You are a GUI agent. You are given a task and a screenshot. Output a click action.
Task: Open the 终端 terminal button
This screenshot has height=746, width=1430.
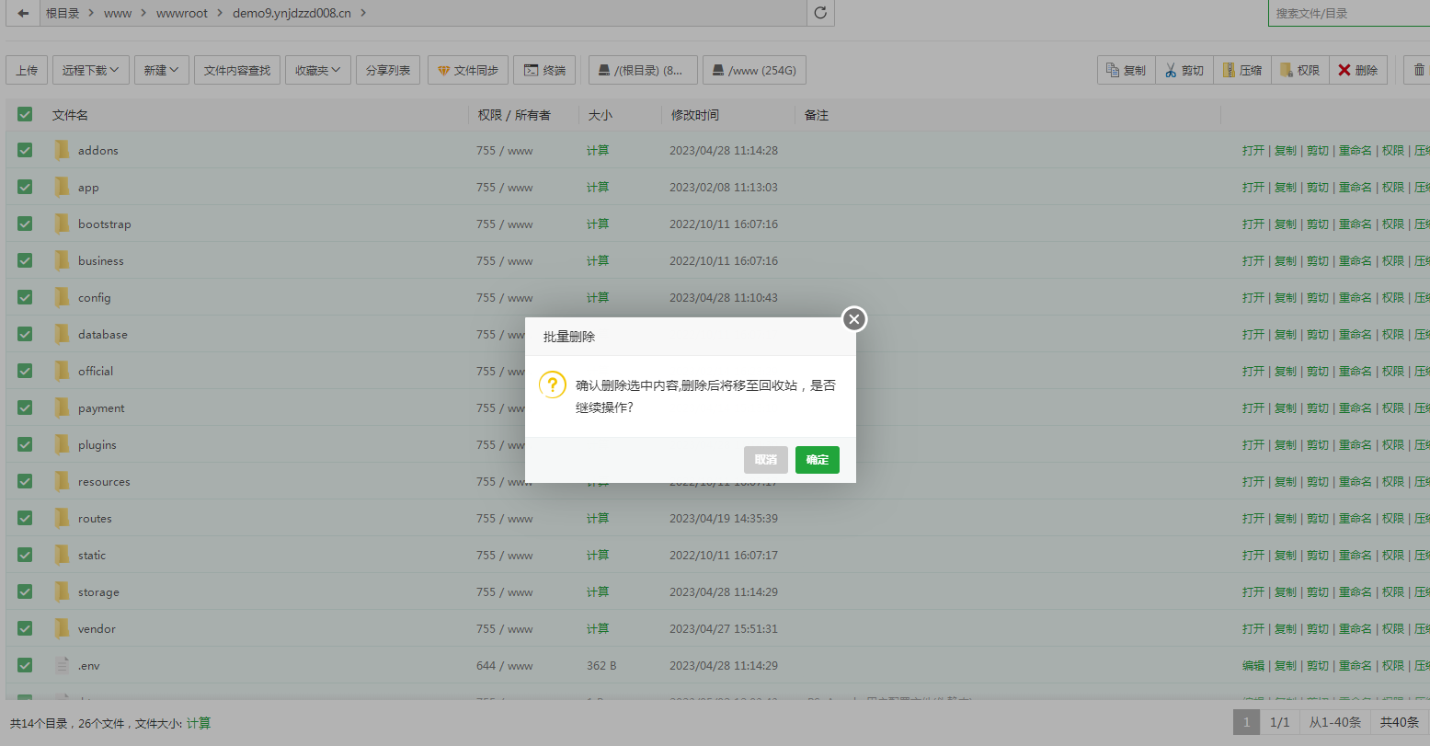click(544, 70)
